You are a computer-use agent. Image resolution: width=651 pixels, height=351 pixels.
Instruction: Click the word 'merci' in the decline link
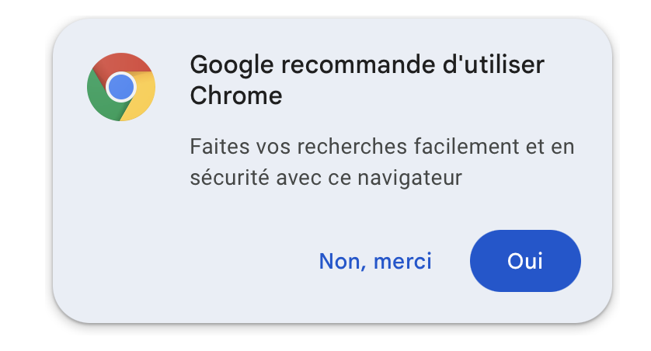[x=402, y=262]
